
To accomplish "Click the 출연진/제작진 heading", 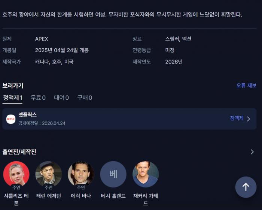I will pyautogui.click(x=19, y=152).
